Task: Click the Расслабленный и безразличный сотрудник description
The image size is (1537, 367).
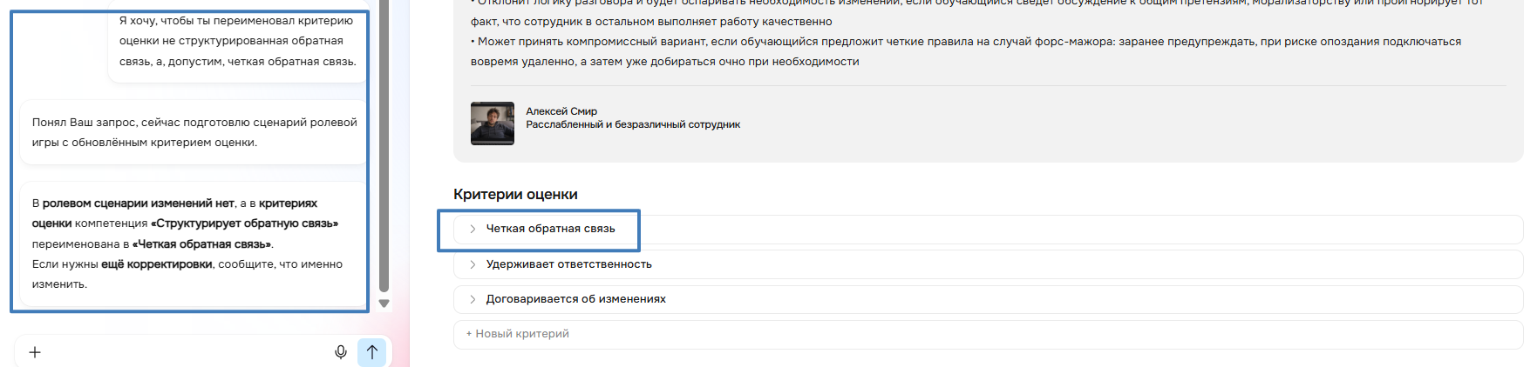Action: [633, 124]
